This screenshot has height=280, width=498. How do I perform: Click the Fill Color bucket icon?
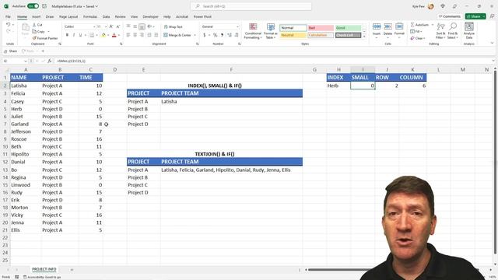point(103,35)
